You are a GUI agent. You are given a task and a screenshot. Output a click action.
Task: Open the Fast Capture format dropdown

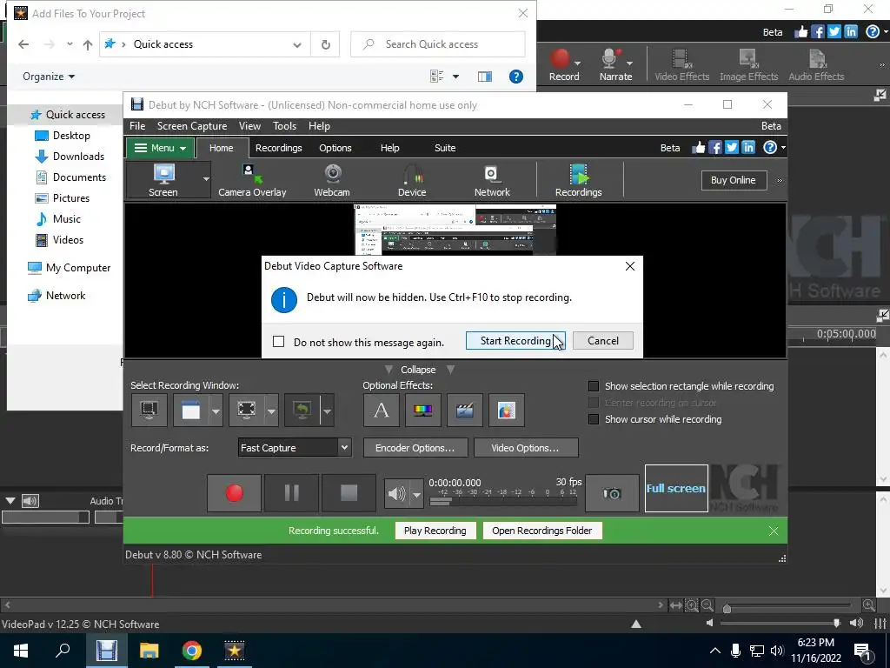295,448
